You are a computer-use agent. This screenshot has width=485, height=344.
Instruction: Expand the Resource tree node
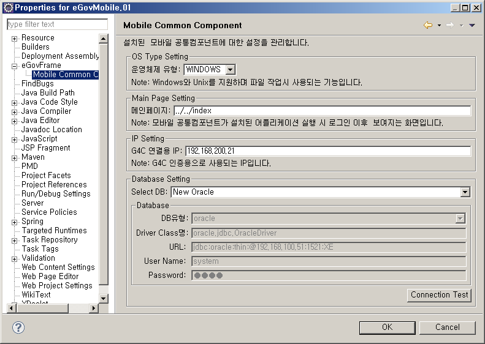14,38
